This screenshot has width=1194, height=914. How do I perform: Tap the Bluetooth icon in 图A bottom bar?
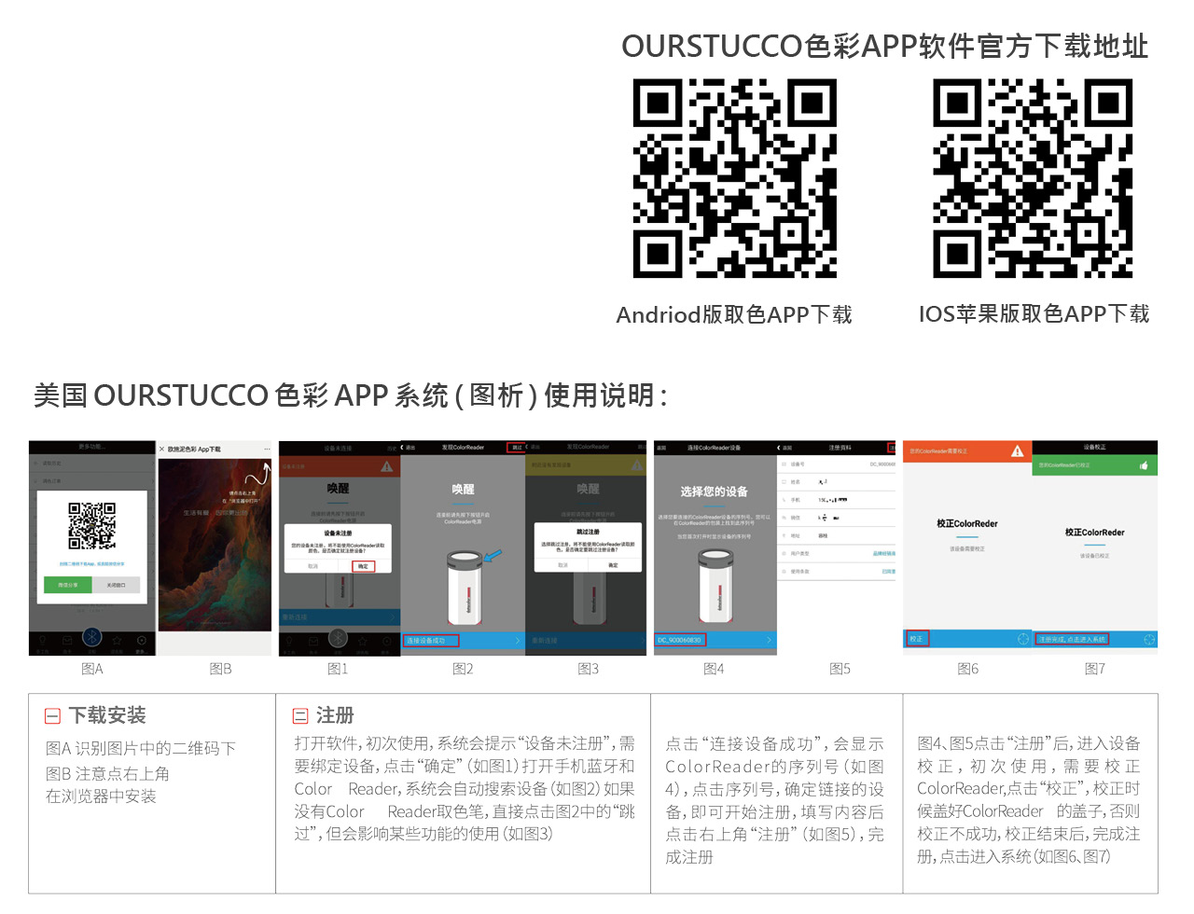click(x=92, y=637)
